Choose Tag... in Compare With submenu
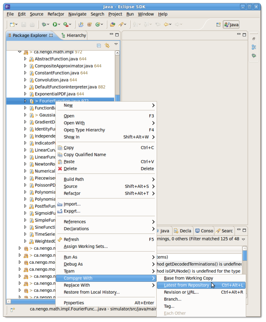 201,306
